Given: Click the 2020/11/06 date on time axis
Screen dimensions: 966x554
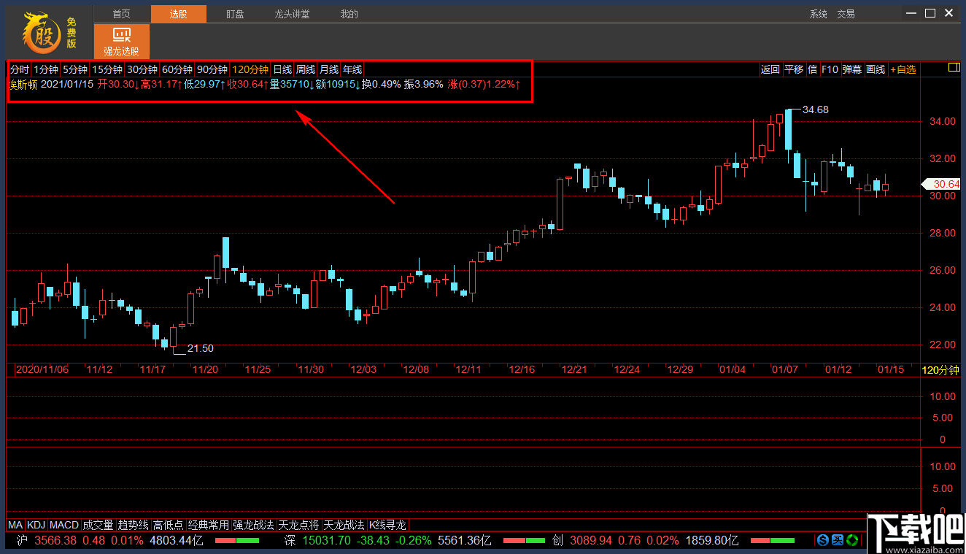Looking at the screenshot, I should pyautogui.click(x=42, y=369).
